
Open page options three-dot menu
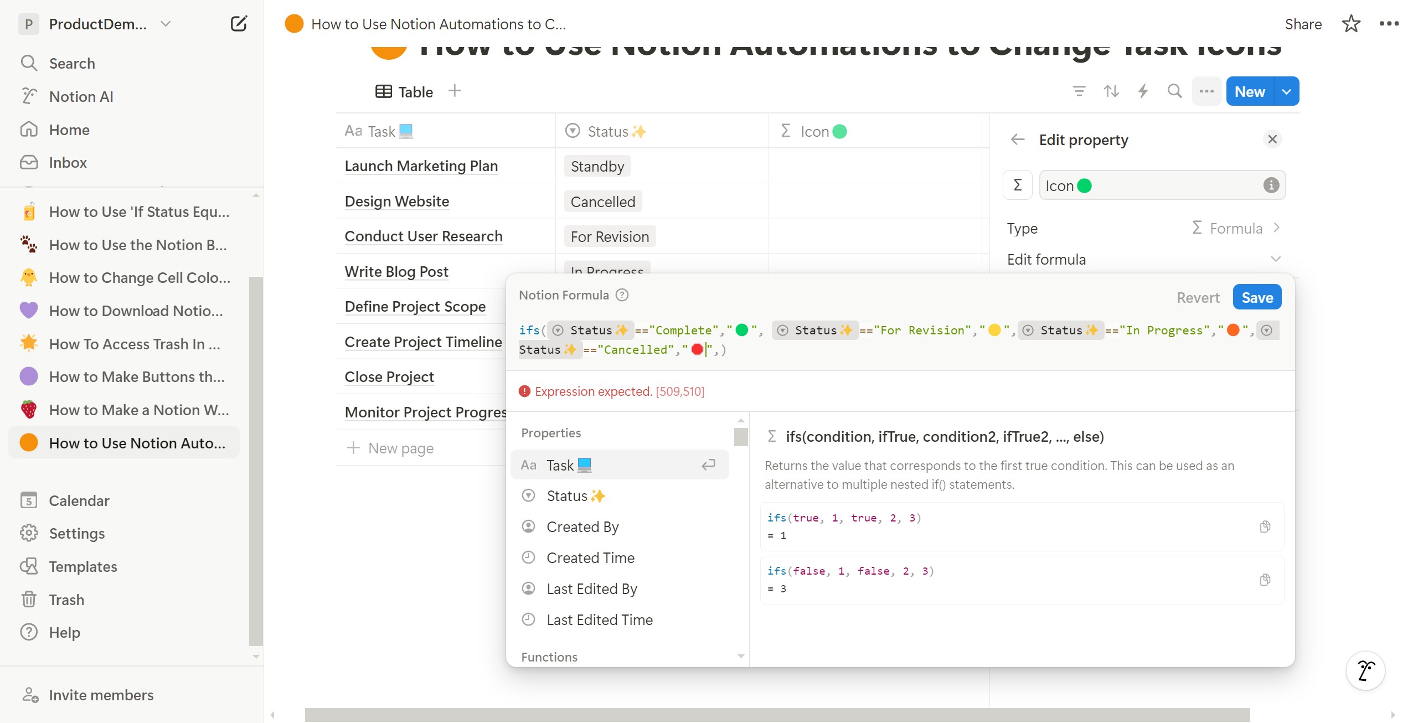(1389, 24)
